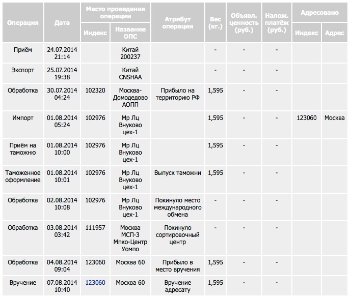This screenshot has width=351, height=299.
Task: Click black index 123060 dated 04.08.2014
Action: (x=95, y=262)
